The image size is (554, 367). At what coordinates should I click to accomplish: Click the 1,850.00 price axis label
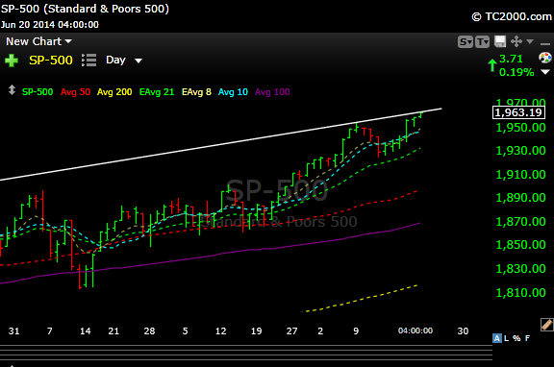520,245
